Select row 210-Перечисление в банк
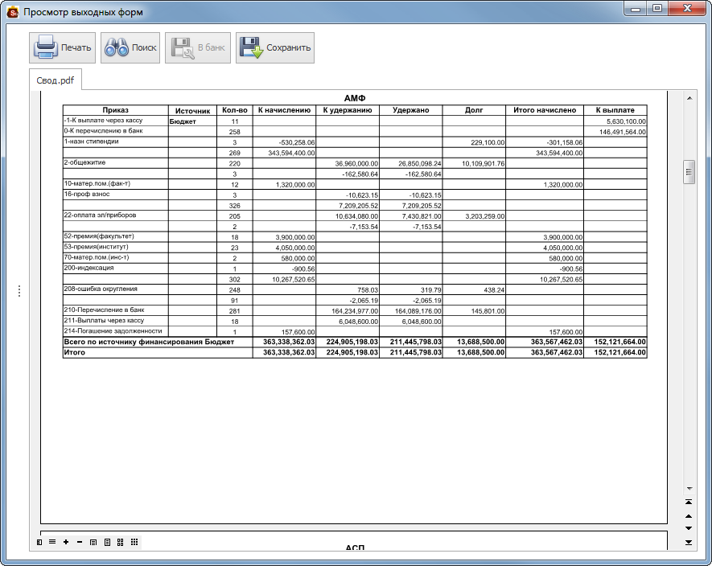 click(355, 310)
